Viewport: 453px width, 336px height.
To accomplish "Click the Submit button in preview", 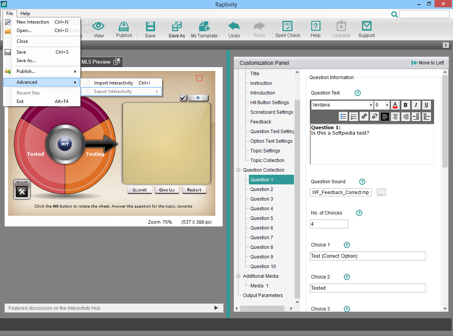I will tap(140, 190).
